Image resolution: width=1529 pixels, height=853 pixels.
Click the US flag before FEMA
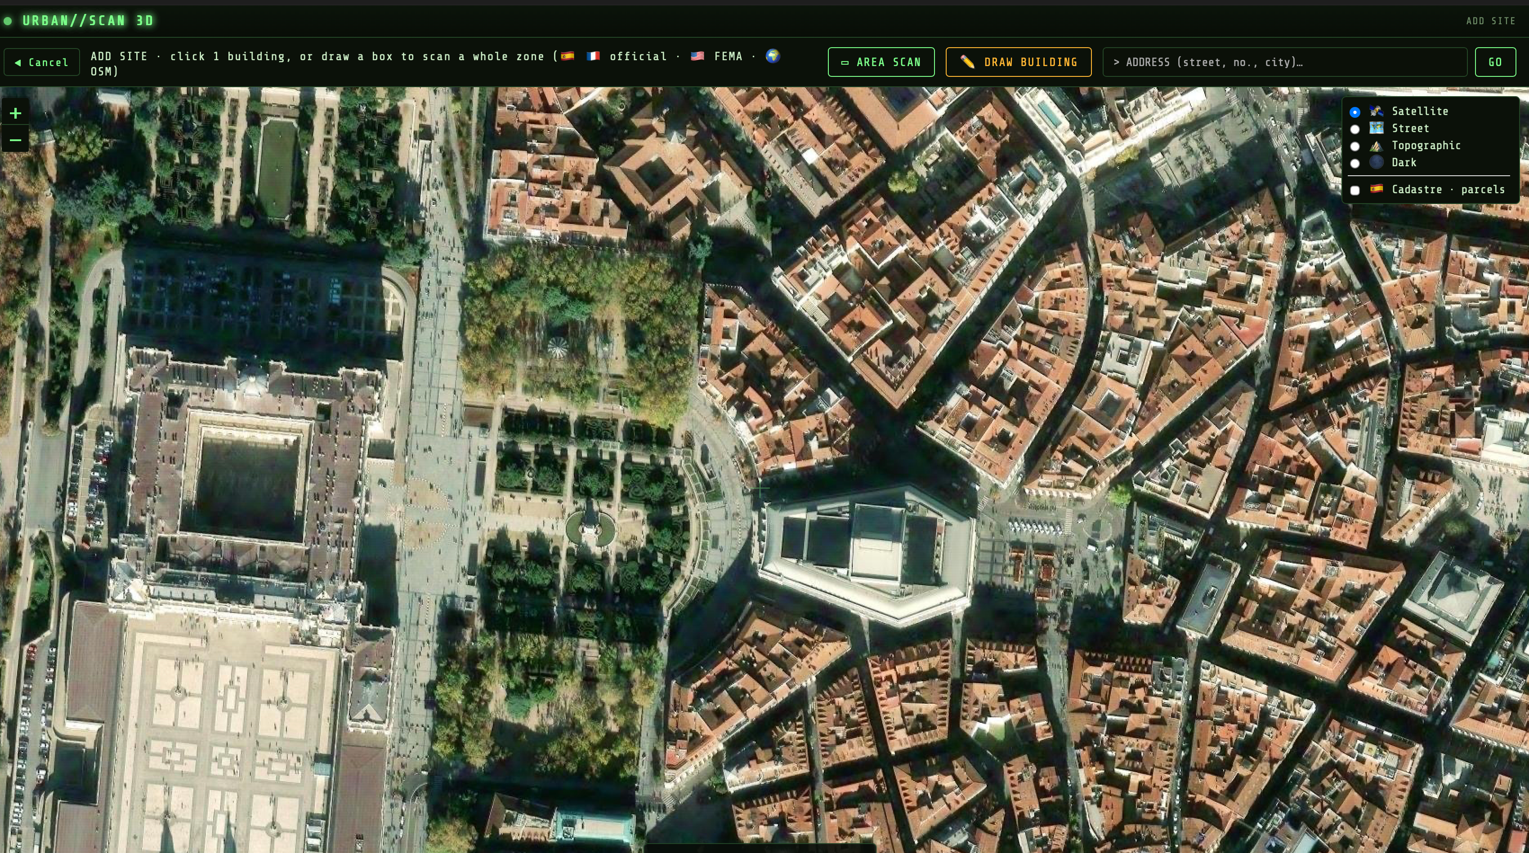pyautogui.click(x=697, y=56)
